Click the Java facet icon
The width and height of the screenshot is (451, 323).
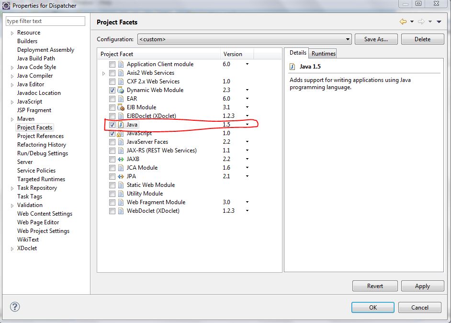point(121,125)
